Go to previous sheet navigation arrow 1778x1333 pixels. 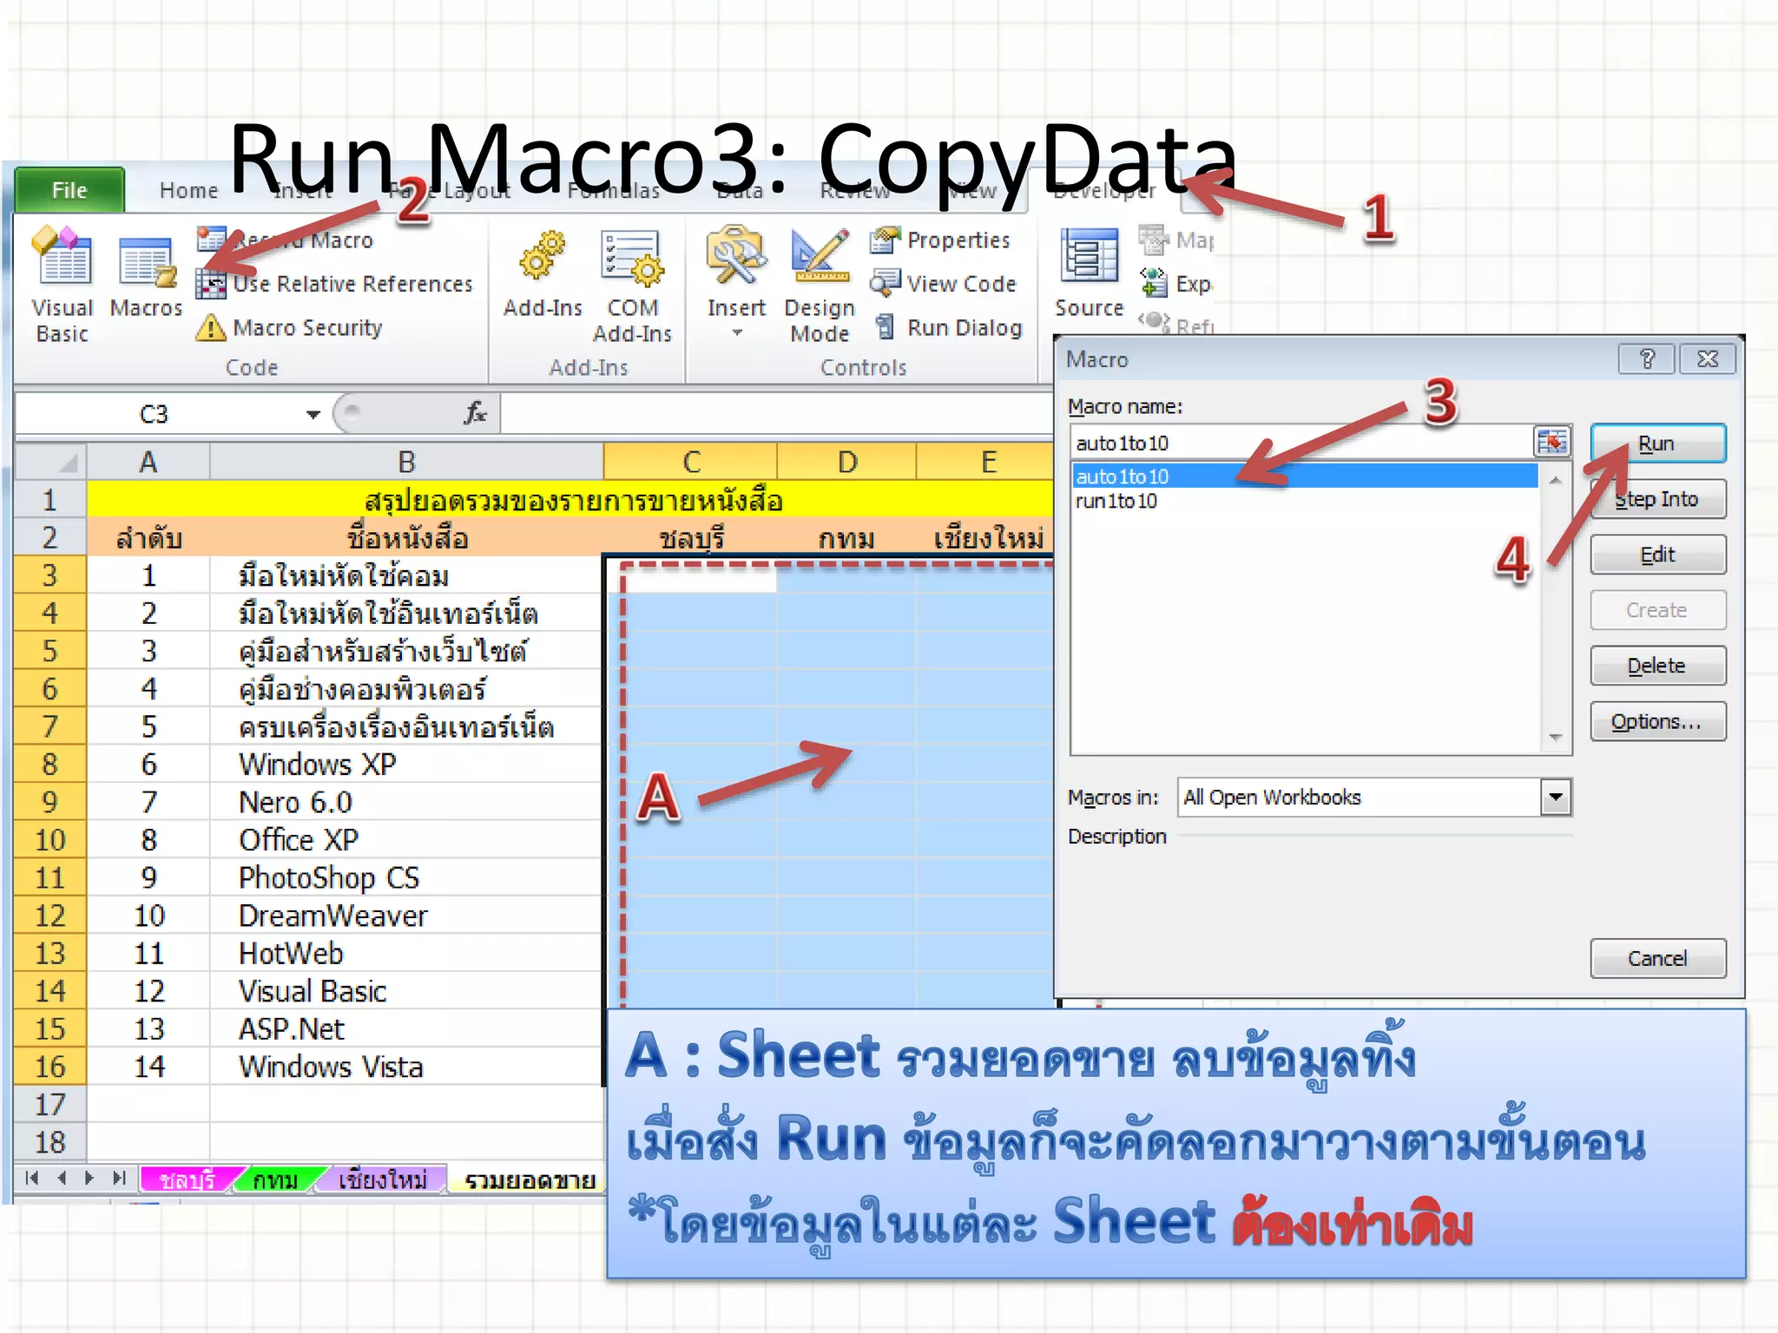[x=61, y=1178]
